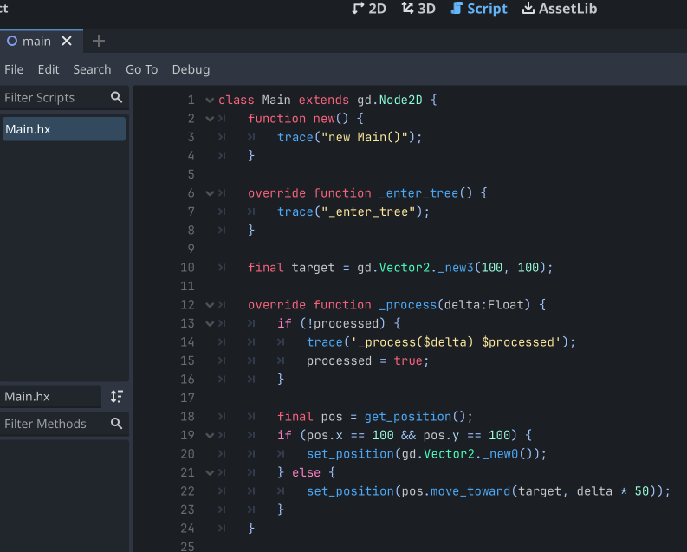Collapse the function new block on line 2
Image resolution: width=687 pixels, height=552 pixels.
click(x=210, y=119)
